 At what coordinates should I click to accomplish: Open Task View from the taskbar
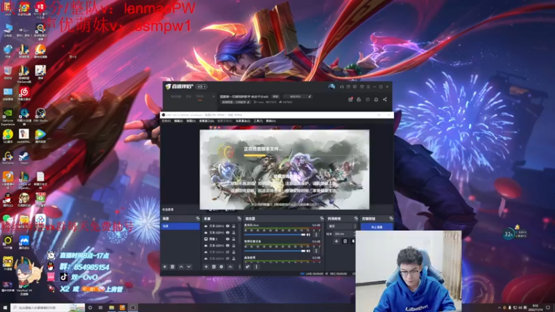tap(101, 308)
